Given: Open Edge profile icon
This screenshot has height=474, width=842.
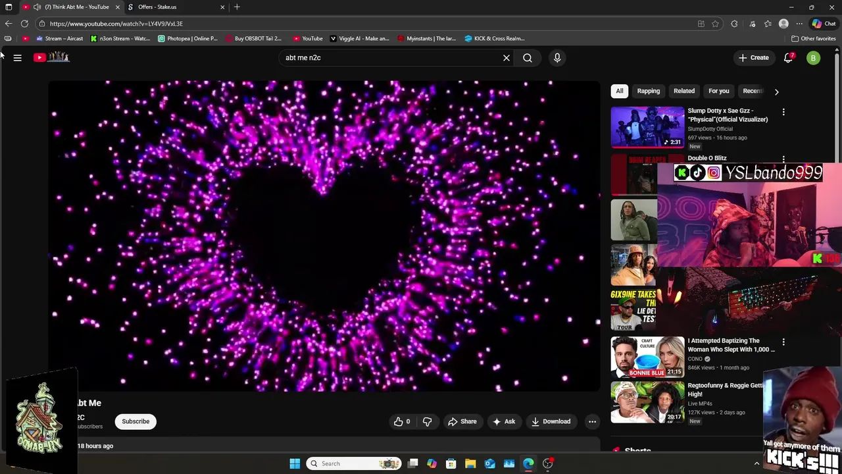Looking at the screenshot, I should pyautogui.click(x=783, y=24).
